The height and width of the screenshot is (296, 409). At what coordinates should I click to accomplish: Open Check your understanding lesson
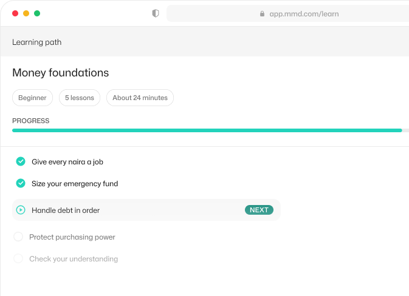pyautogui.click(x=74, y=259)
